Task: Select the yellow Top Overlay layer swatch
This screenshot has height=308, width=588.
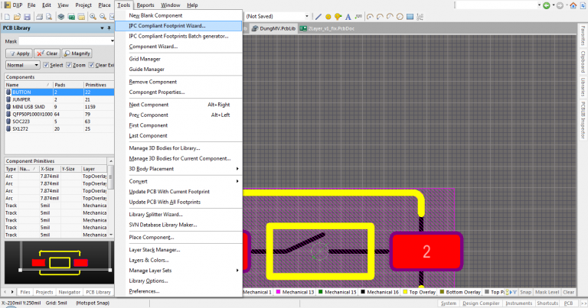Action: click(404, 292)
